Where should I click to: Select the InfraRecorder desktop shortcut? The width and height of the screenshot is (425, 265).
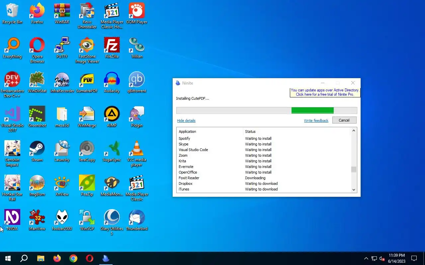pyautogui.click(x=62, y=82)
